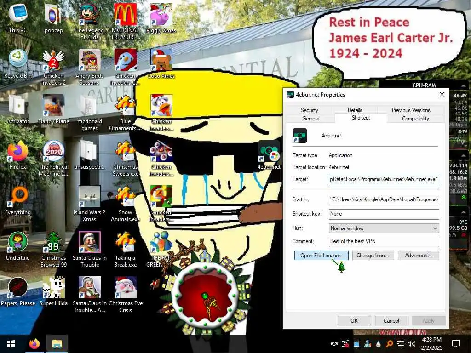Screen dimensions: 471x353
Task: Switch to the Details tab
Action: click(x=355, y=110)
